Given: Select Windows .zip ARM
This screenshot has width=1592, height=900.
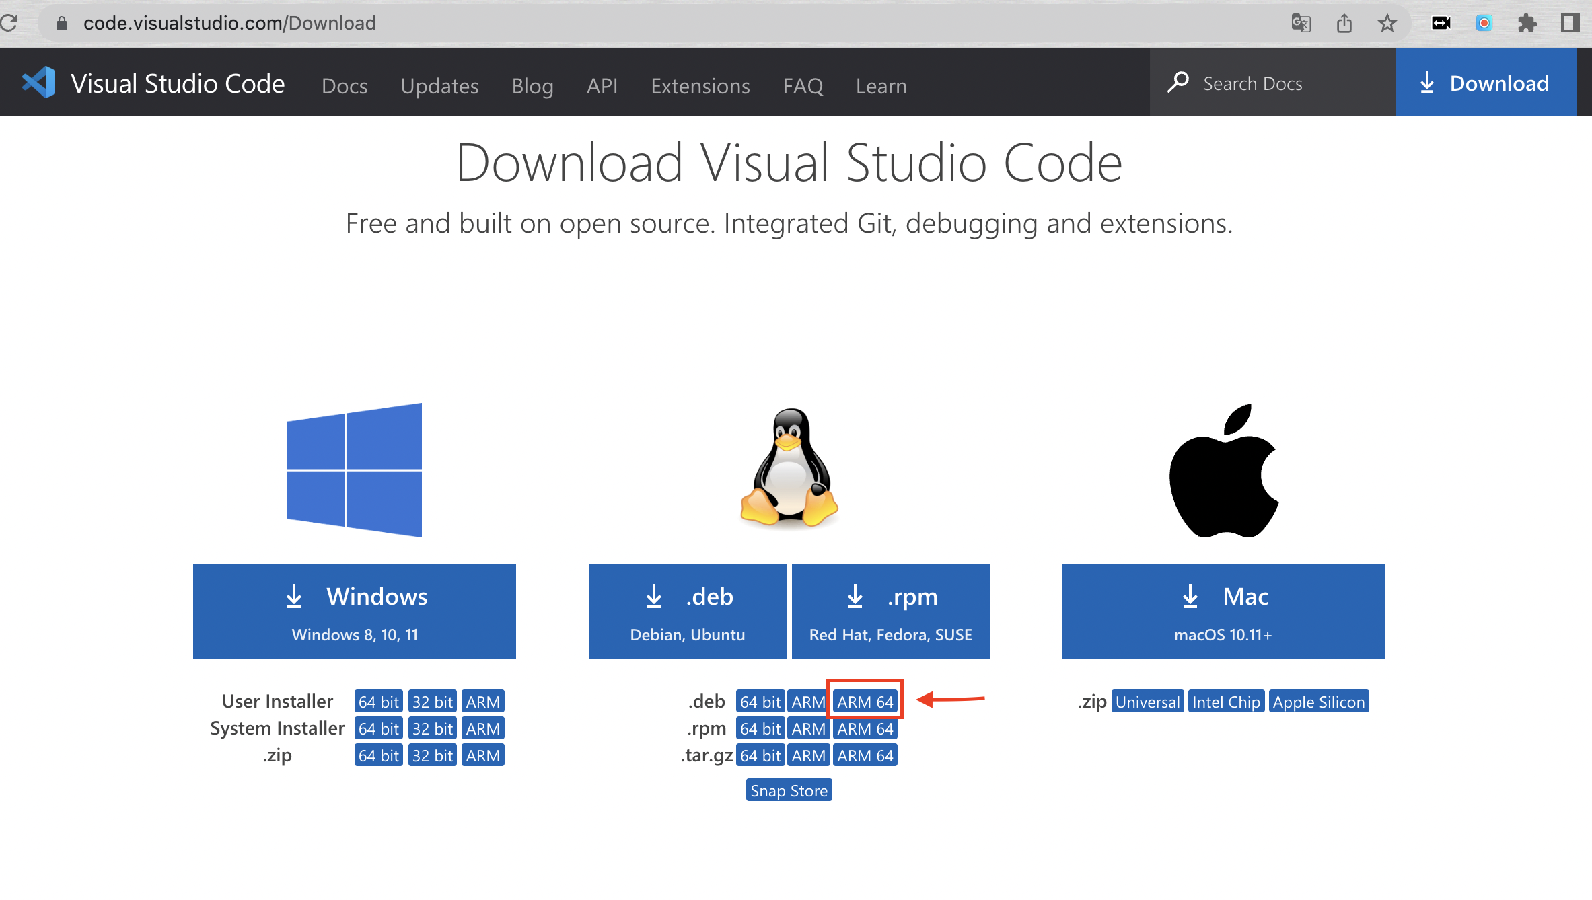Looking at the screenshot, I should (x=483, y=755).
